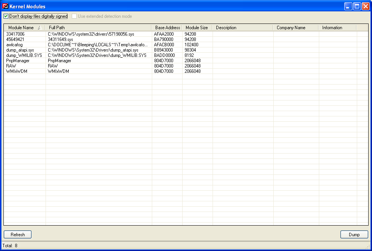
Task: Click module size 8192
Action: coord(189,55)
